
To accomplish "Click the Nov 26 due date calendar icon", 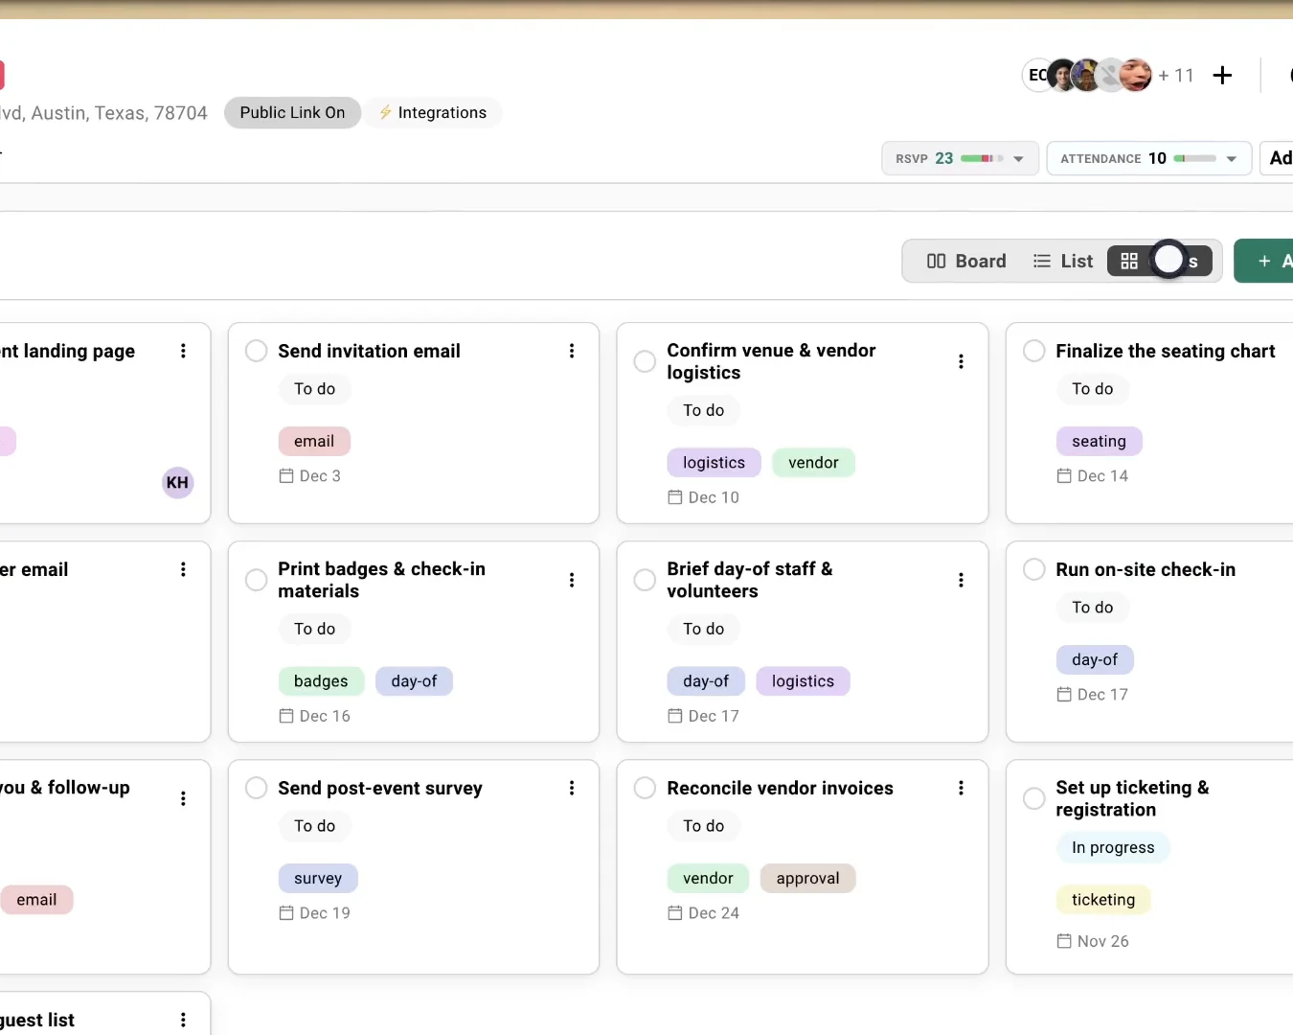I will [x=1064, y=941].
